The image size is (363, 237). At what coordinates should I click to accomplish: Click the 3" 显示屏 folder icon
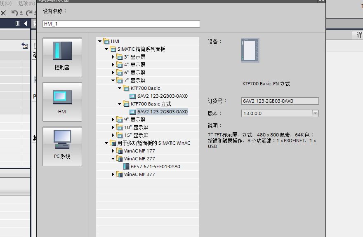tap(120, 57)
